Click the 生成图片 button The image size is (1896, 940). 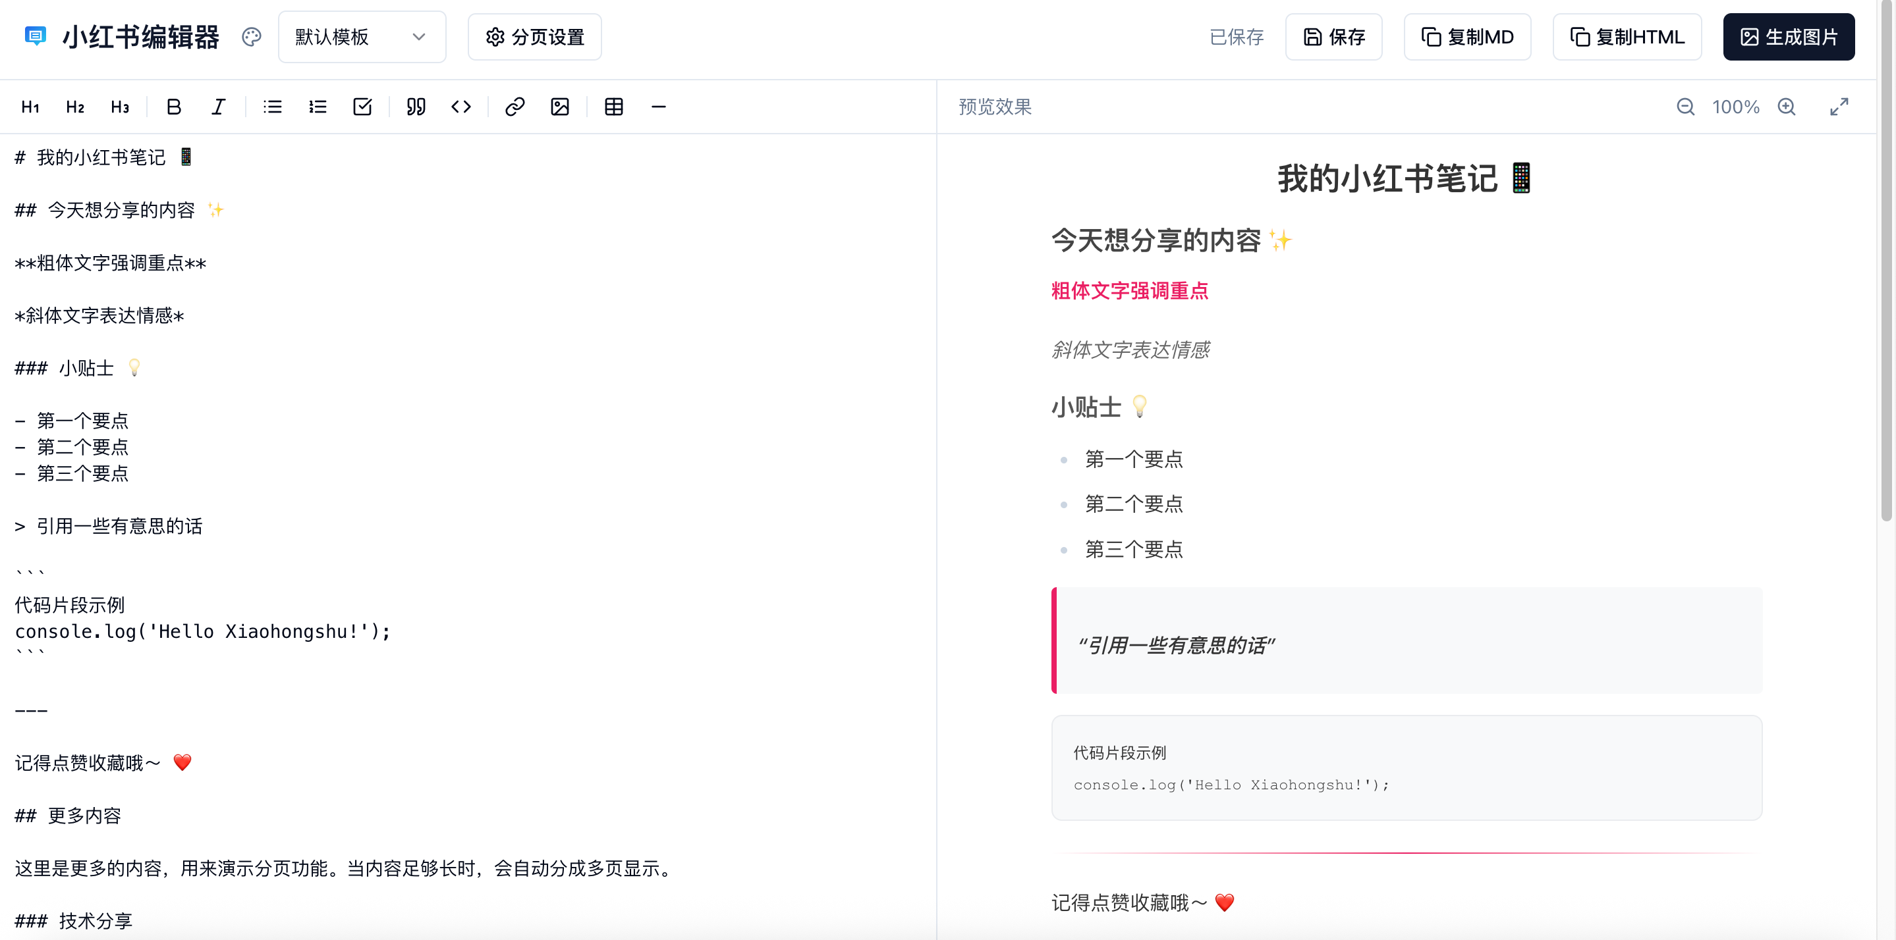[1788, 37]
